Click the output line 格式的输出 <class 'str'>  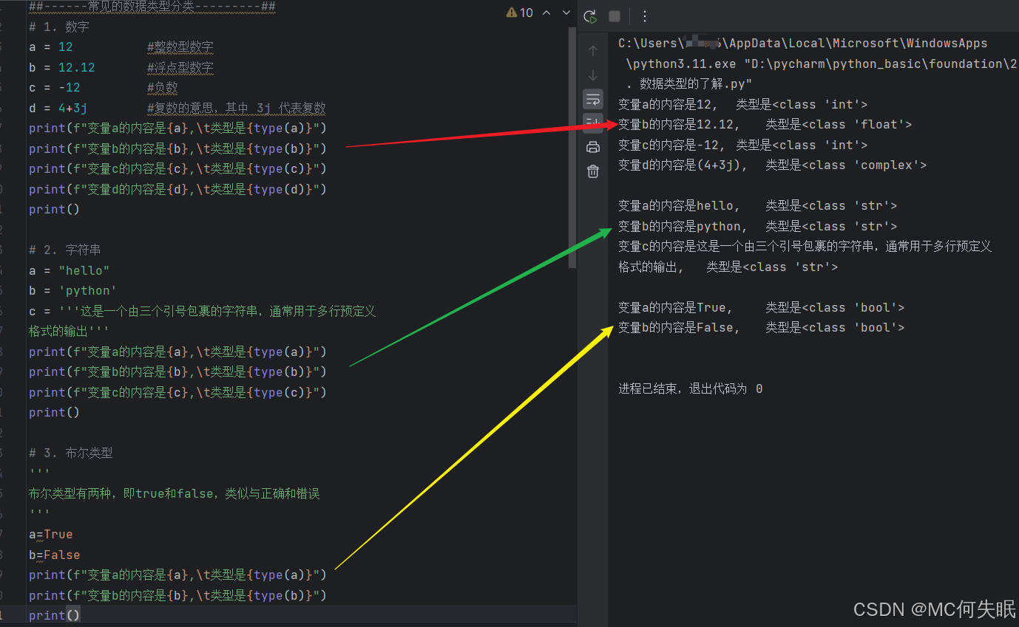(728, 267)
